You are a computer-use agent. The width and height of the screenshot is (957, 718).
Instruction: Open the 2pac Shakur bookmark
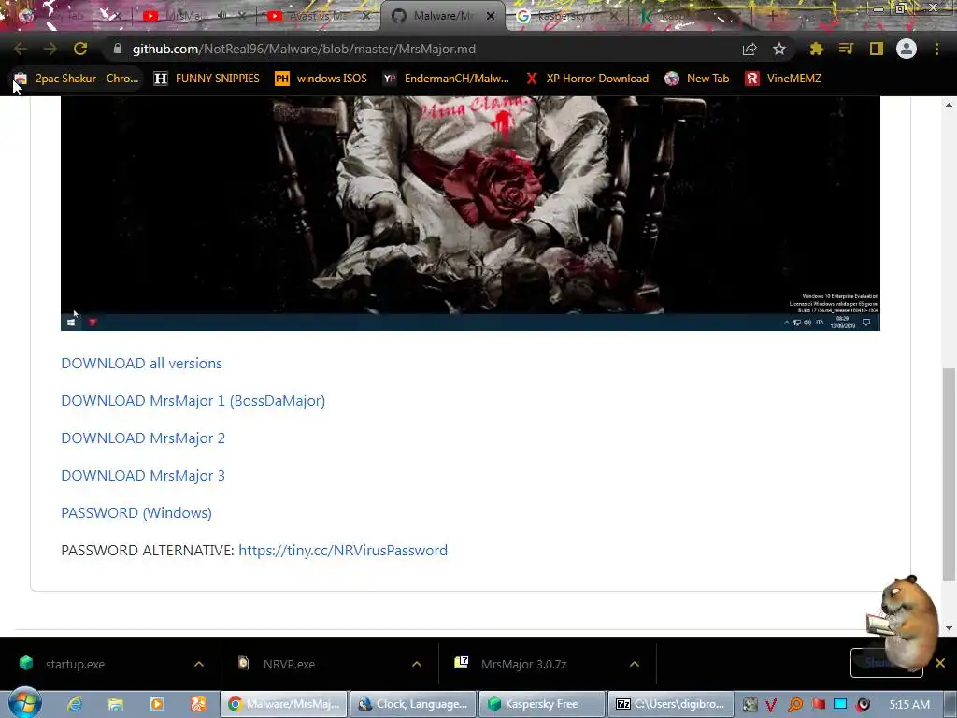(77, 79)
